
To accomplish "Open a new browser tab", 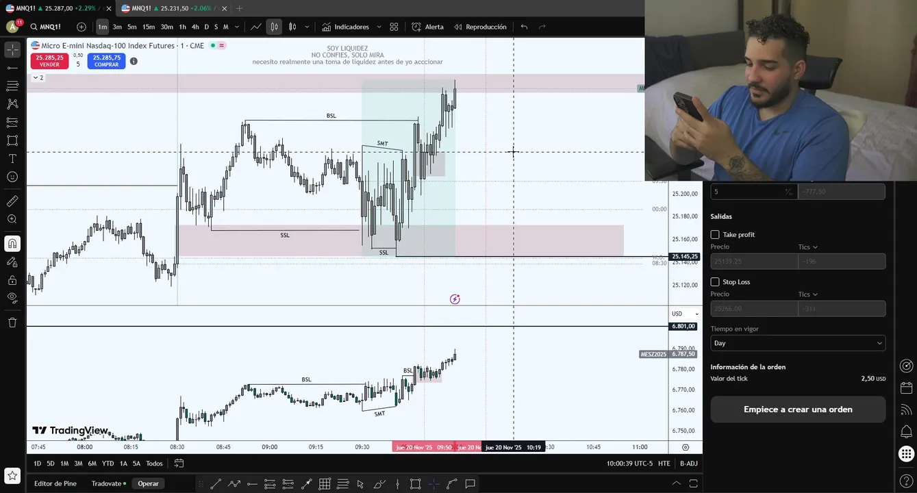I will (239, 8).
